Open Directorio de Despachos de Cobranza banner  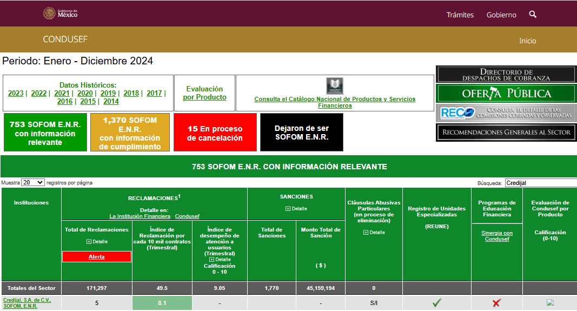click(x=506, y=74)
